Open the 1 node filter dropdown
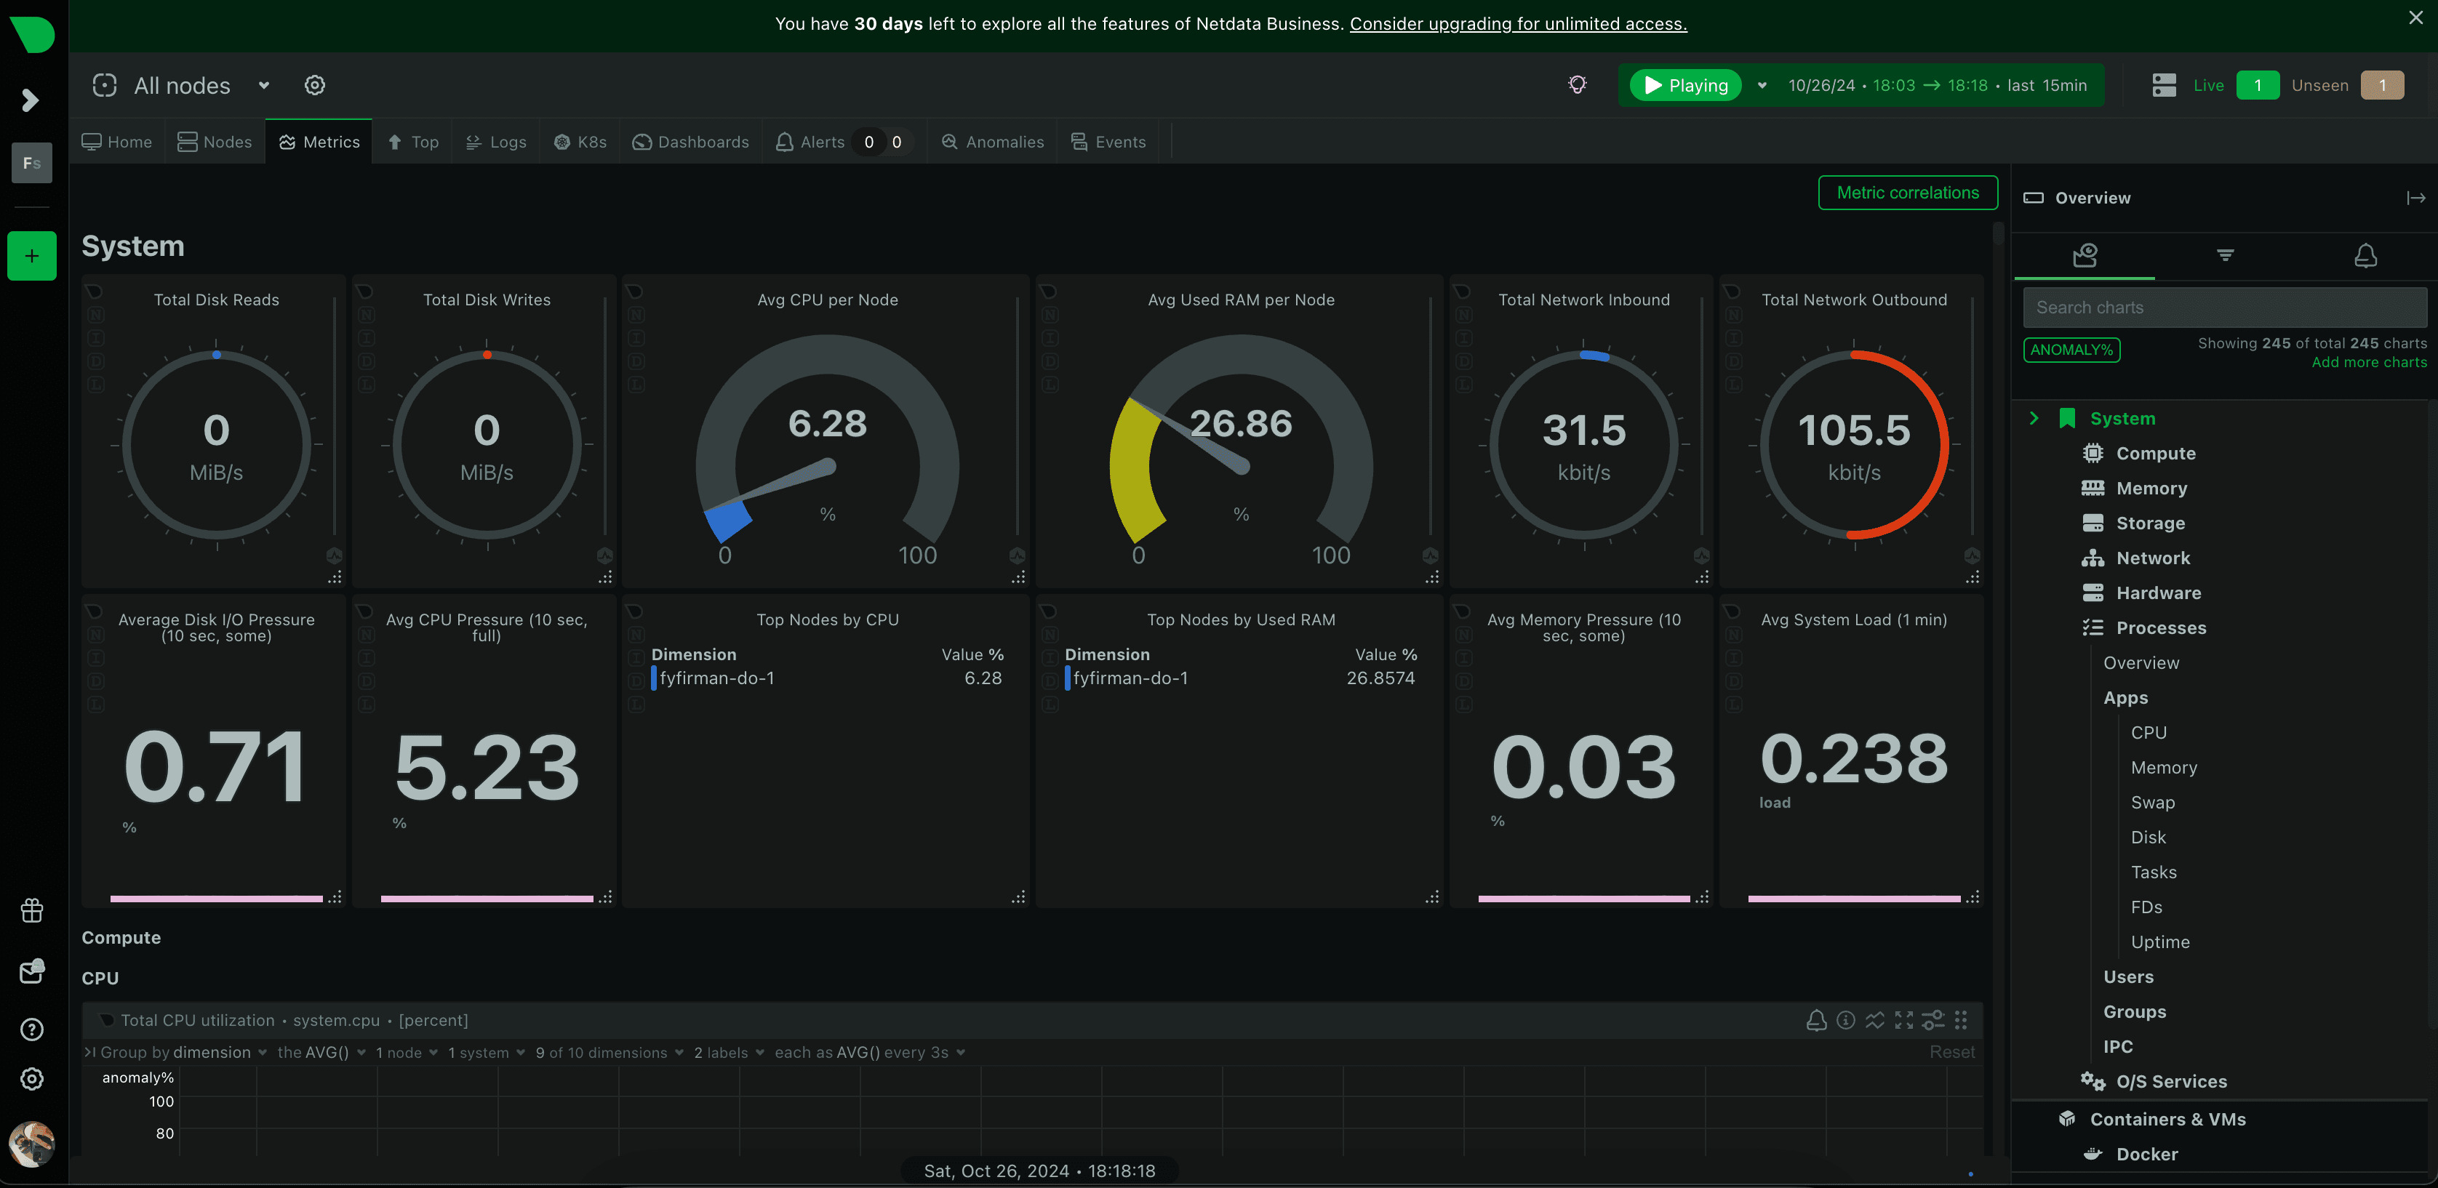 point(406,1053)
